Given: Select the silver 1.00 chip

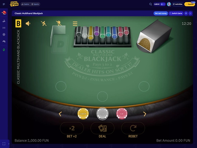Looking at the screenshot, I should tap(102, 114).
